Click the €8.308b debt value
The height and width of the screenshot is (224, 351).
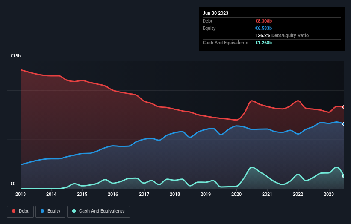pyautogui.click(x=263, y=21)
